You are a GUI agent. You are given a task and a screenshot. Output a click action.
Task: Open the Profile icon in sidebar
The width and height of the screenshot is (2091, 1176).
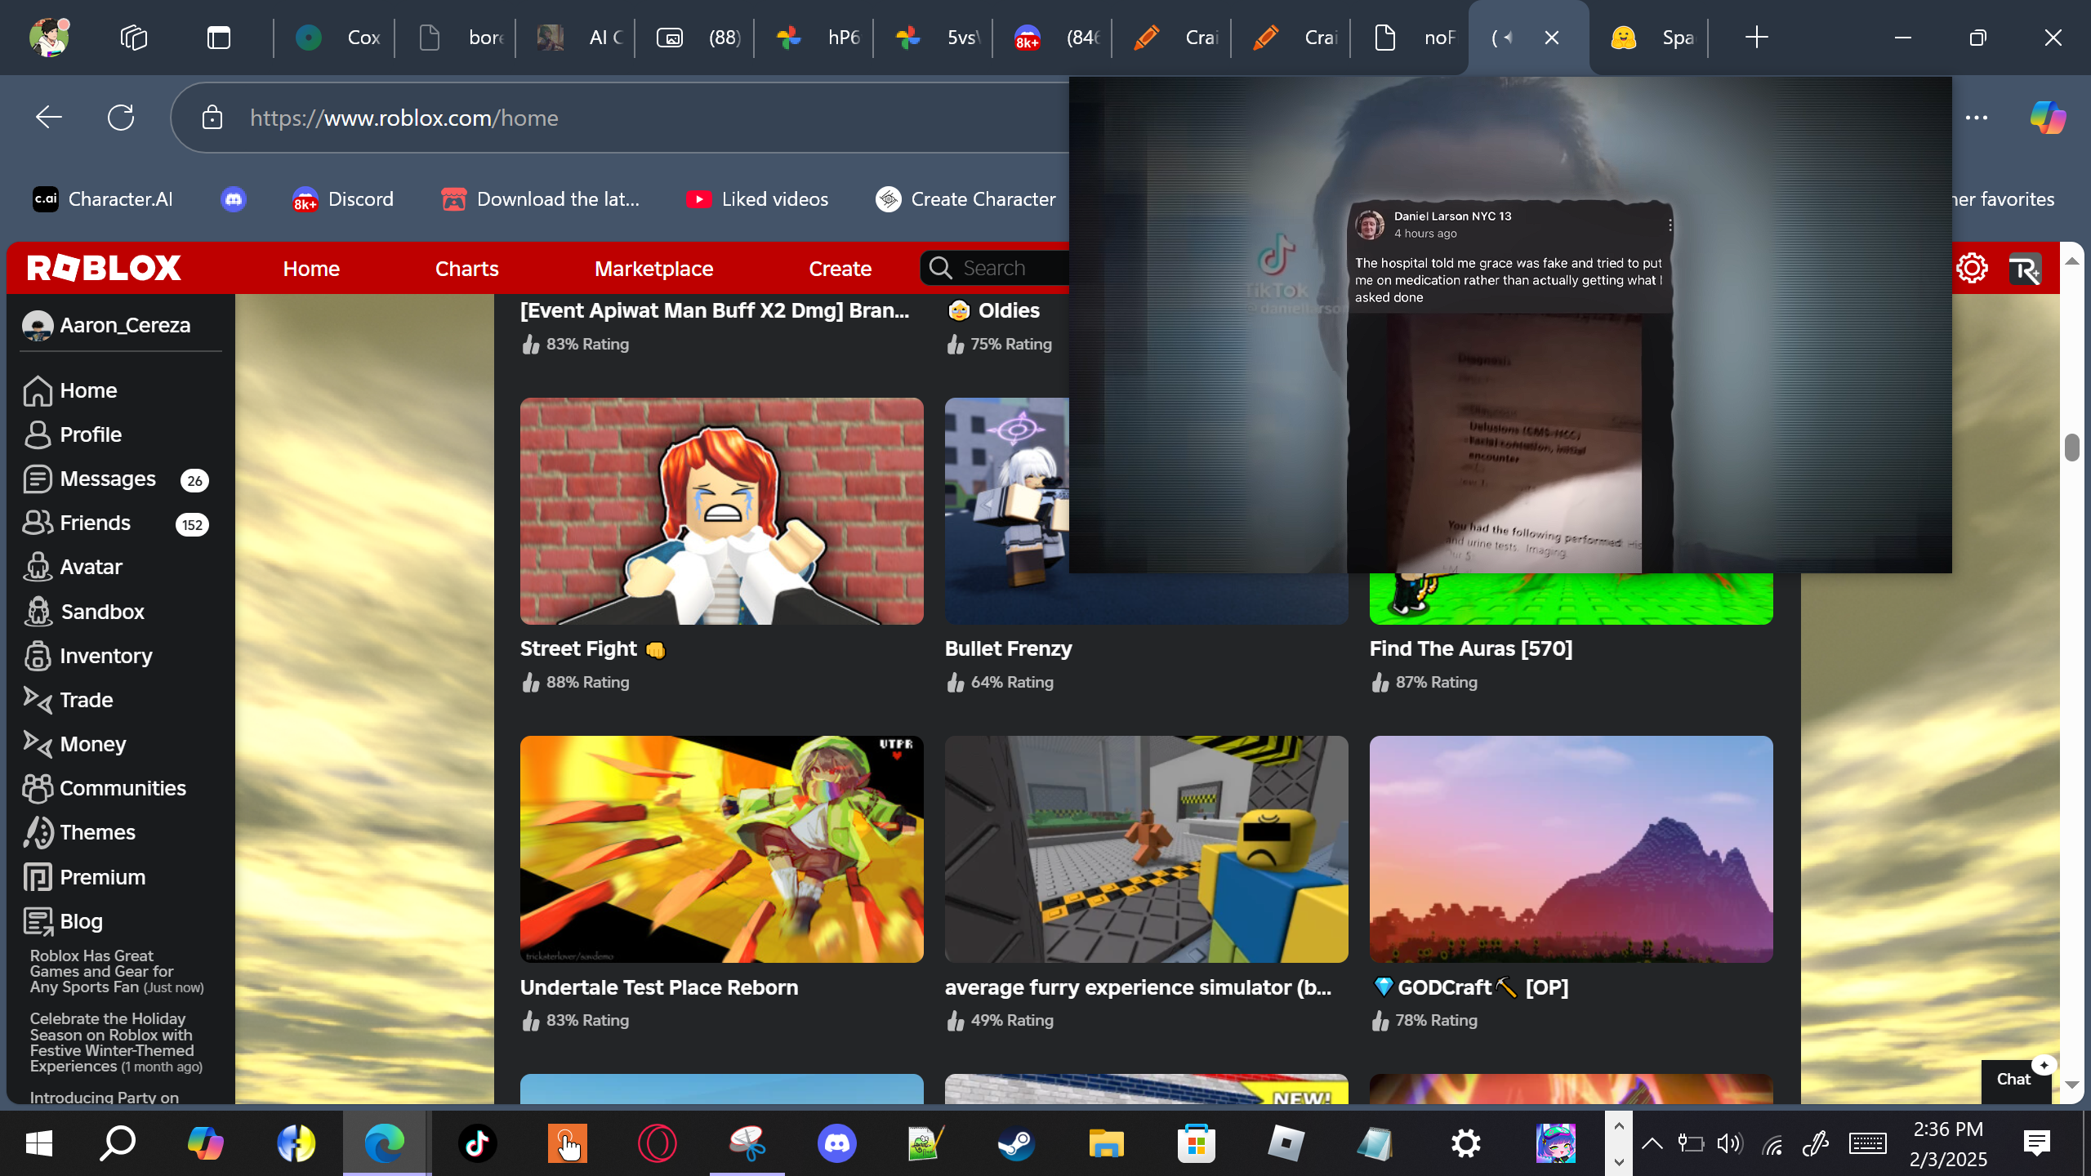coord(38,434)
